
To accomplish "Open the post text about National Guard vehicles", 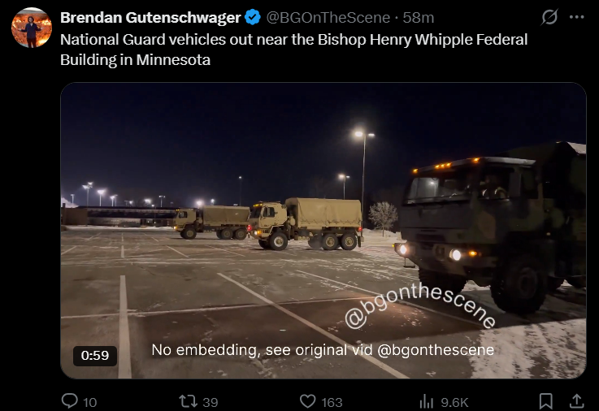I will coord(293,50).
